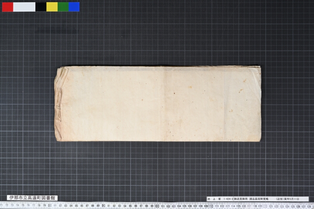Click the 105 mark on the ruler
Screen dimensions: 314x209
[184, 206]
